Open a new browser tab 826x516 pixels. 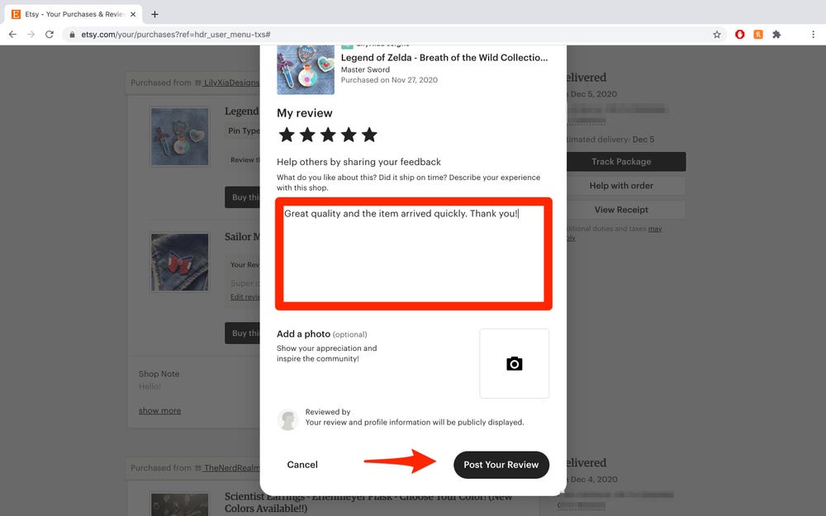155,14
